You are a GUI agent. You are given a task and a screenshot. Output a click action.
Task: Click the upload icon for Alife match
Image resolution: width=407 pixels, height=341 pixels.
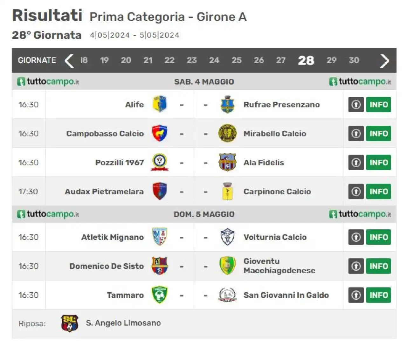click(x=356, y=104)
